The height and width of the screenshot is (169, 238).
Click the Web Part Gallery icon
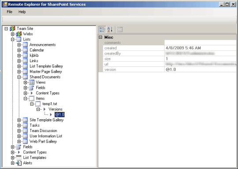click(25, 141)
